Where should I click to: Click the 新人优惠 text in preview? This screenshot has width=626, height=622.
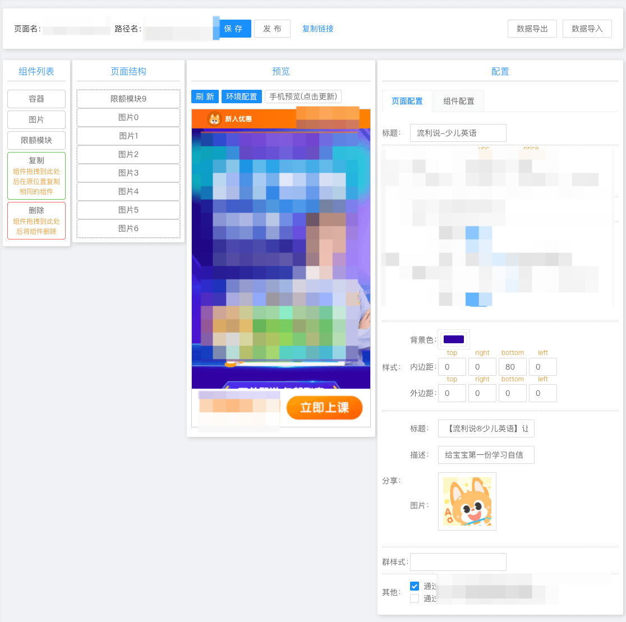tap(238, 119)
